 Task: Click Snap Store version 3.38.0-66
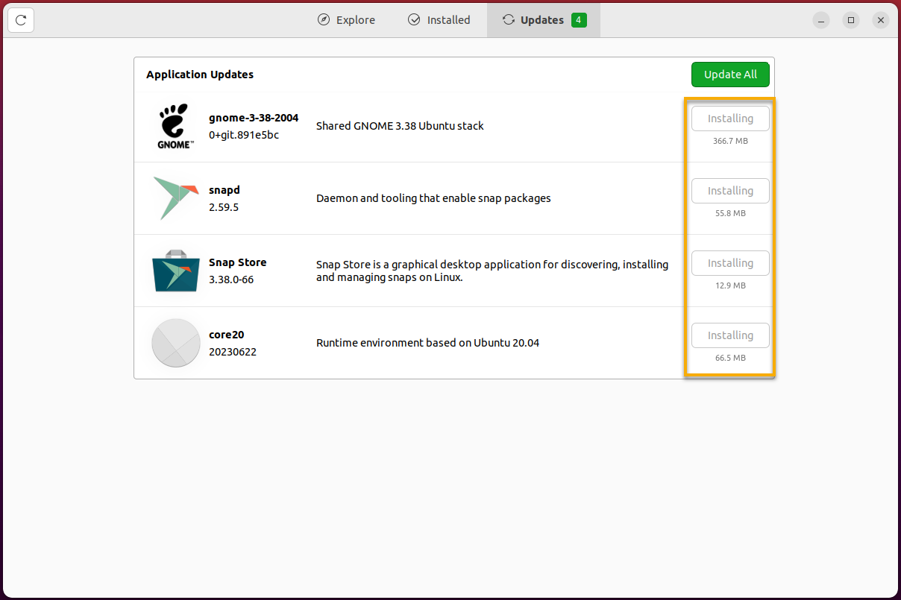click(x=231, y=280)
